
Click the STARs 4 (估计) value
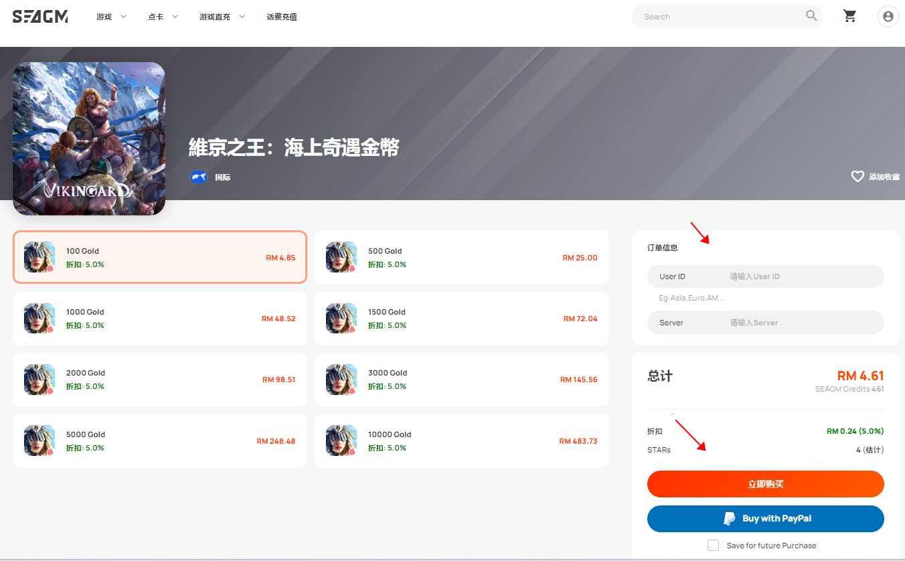point(870,450)
